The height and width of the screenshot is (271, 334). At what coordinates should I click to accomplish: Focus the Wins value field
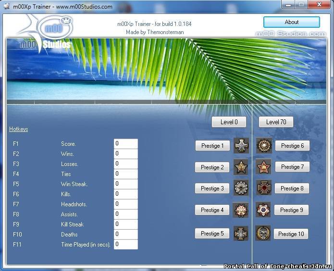point(126,153)
